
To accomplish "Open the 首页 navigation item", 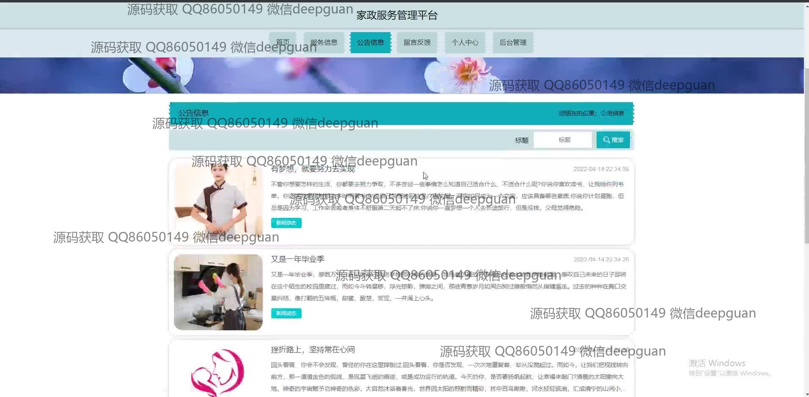I will 283,42.
